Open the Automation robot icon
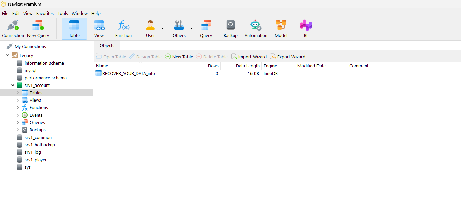This screenshot has height=219, width=461. coord(256,25)
